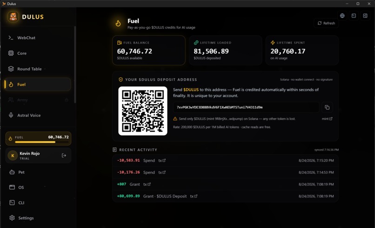This screenshot has width=375, height=228.
Task: Click the link icon in Lifetime Loaded
Action: pos(196,43)
